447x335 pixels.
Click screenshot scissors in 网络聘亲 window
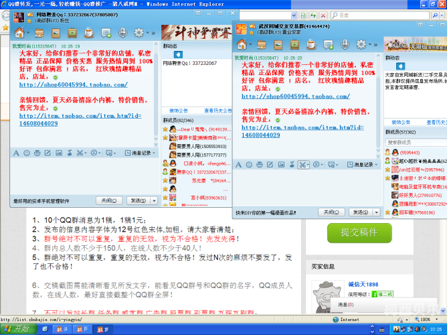click(80, 153)
